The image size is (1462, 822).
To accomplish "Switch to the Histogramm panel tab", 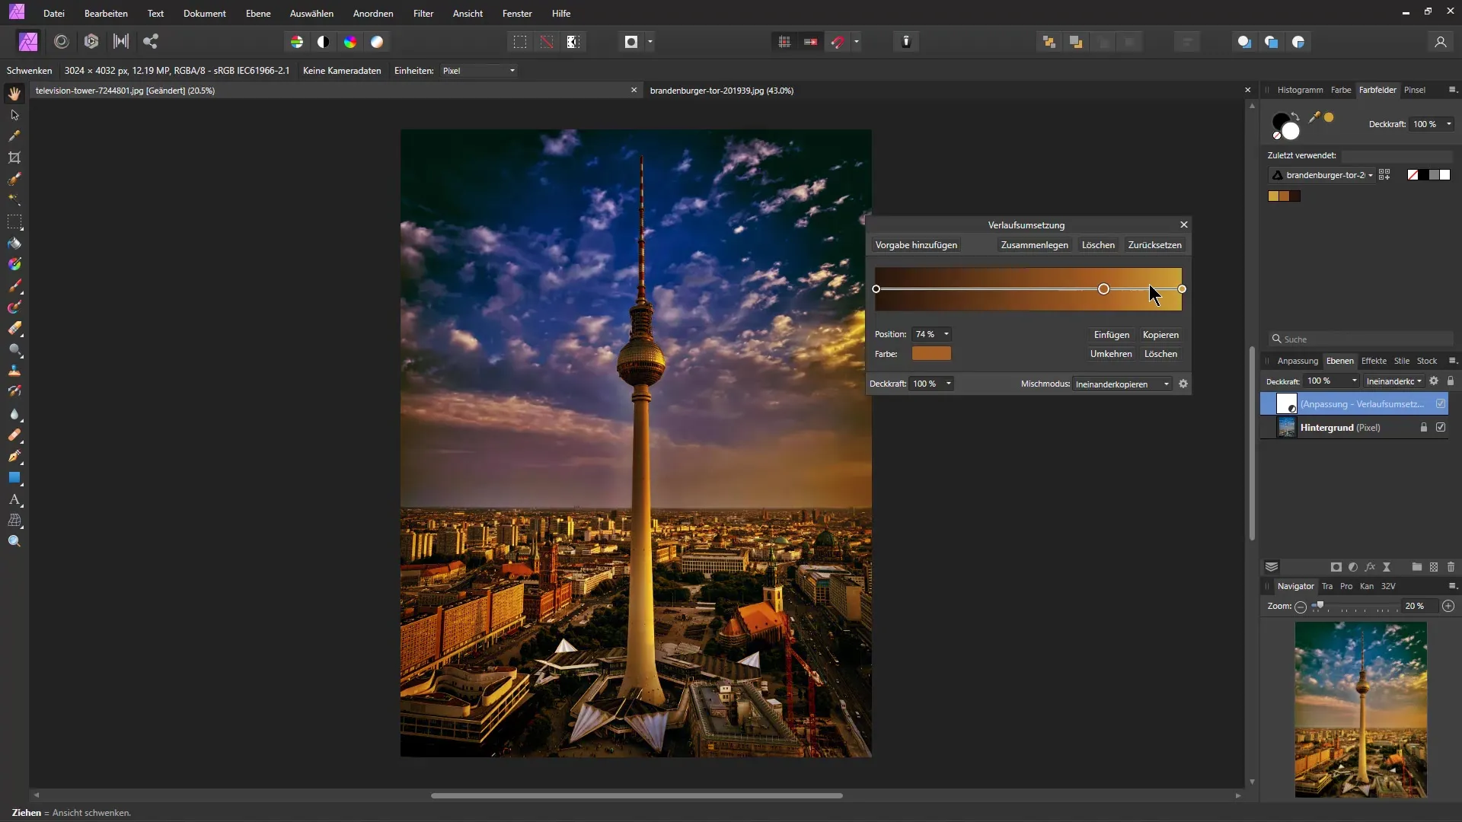I will pyautogui.click(x=1300, y=90).
